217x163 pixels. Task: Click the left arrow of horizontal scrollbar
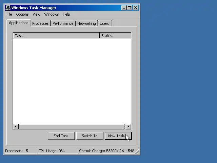(x=16, y=126)
